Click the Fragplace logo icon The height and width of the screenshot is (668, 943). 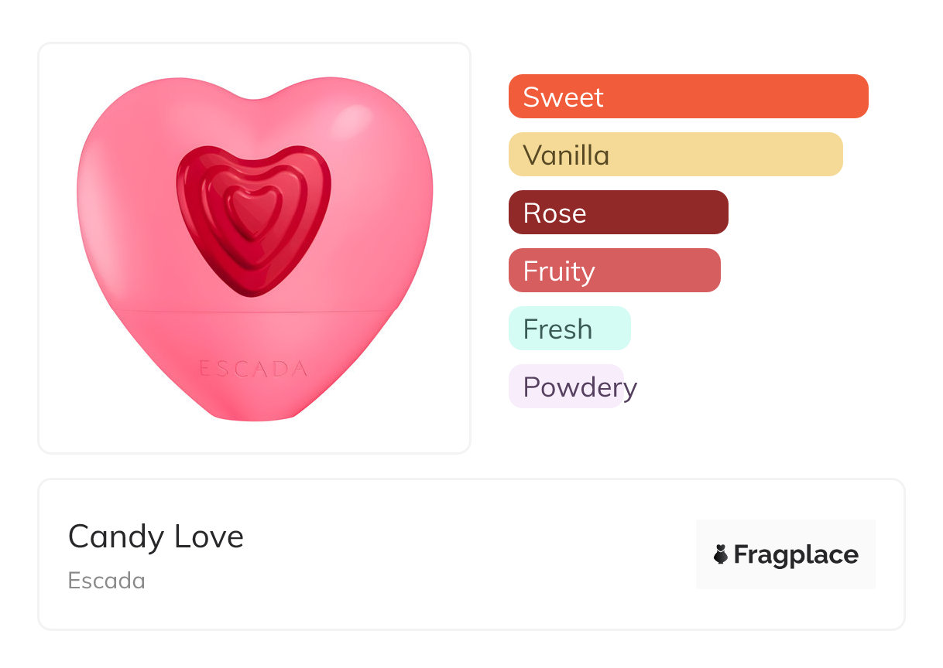721,554
